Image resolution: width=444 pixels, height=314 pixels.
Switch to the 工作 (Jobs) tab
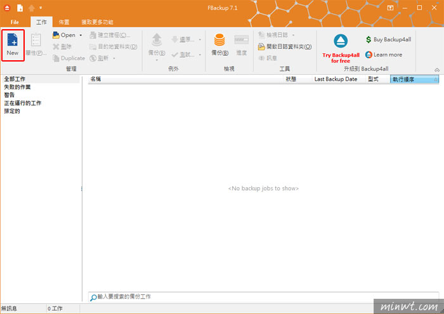41,22
